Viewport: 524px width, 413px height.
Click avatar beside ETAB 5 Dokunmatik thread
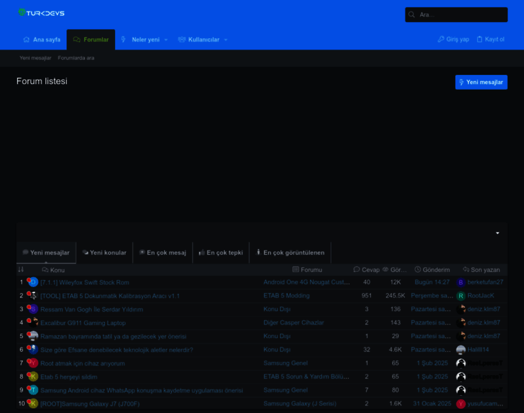tap(33, 295)
